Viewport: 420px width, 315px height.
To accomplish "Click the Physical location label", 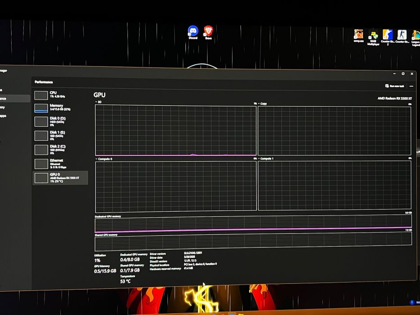I will (159, 265).
